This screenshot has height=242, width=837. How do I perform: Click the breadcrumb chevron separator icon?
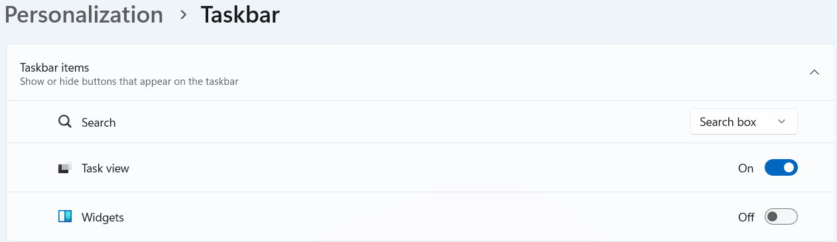[184, 15]
